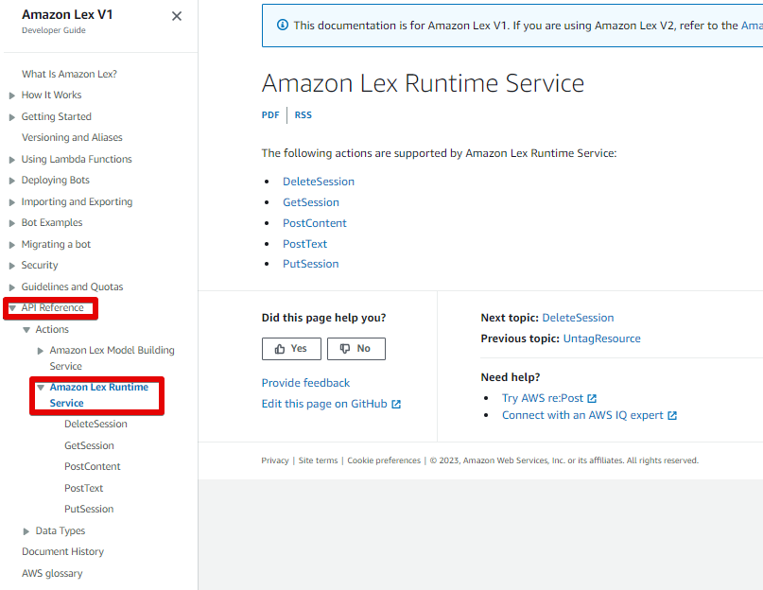Go to Next topic DeleteSession link
This screenshot has width=763, height=590.
tap(578, 318)
